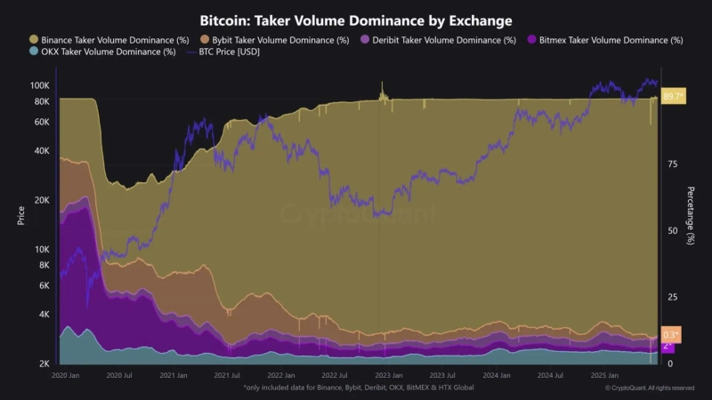712x400 pixels.
Task: Click the OKX legend color dot
Action: point(34,52)
